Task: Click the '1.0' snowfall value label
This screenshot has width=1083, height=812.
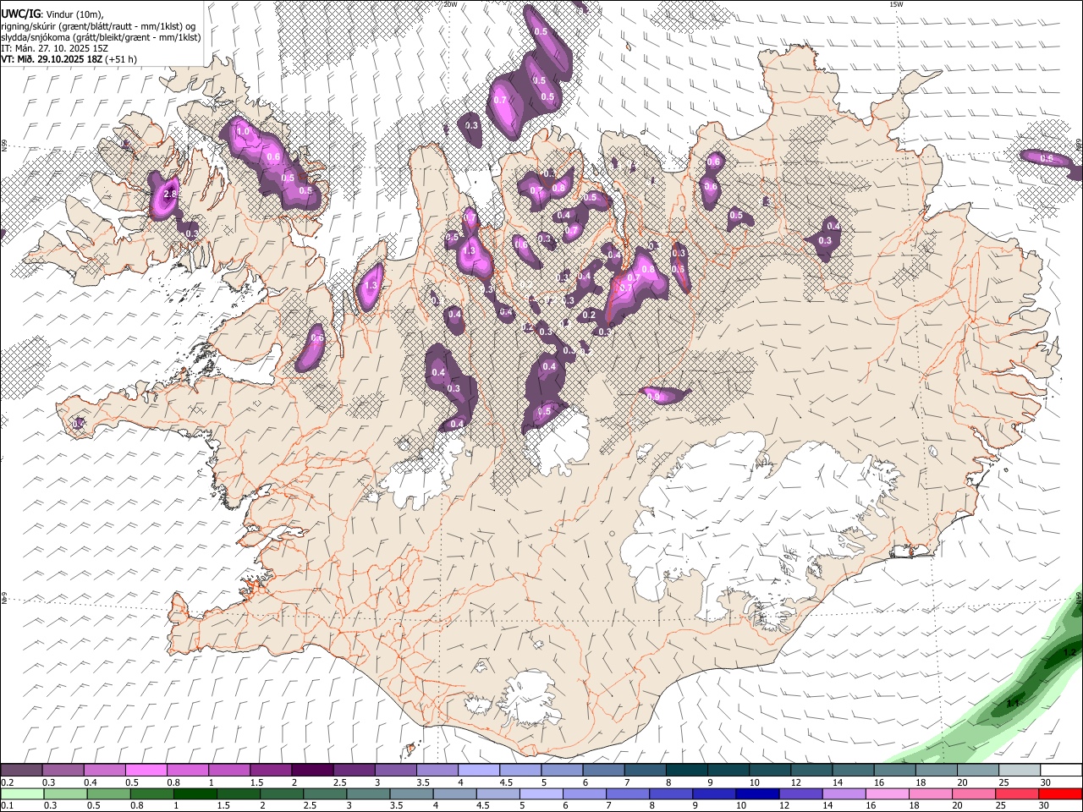Action: pos(243,132)
